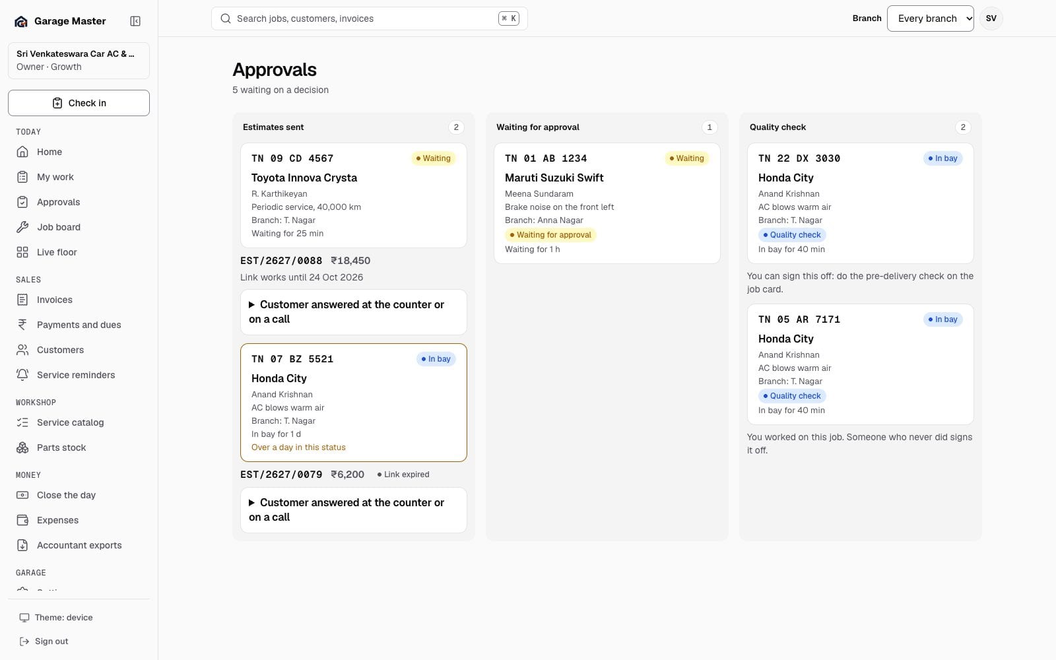This screenshot has height=660, width=1056.
Task: Focus the search jobs, customers field
Action: [370, 18]
